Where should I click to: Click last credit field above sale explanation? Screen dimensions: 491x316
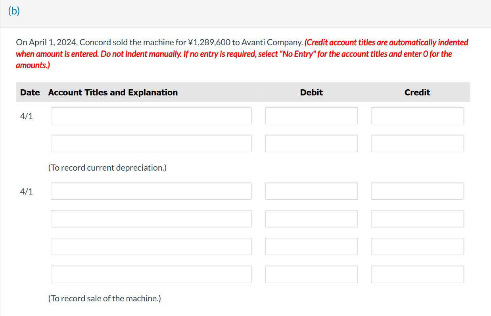(x=417, y=274)
